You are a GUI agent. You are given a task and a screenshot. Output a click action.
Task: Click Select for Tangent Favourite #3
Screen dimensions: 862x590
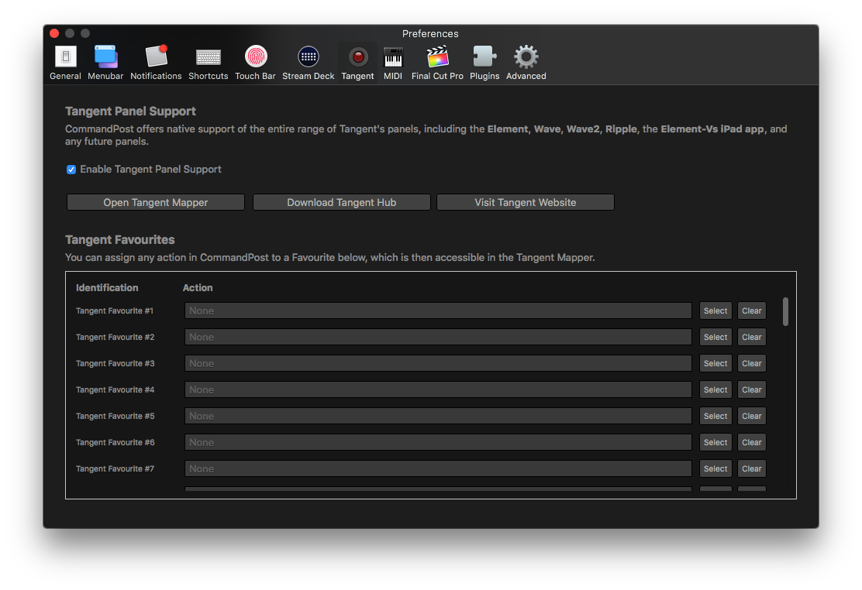coord(715,364)
